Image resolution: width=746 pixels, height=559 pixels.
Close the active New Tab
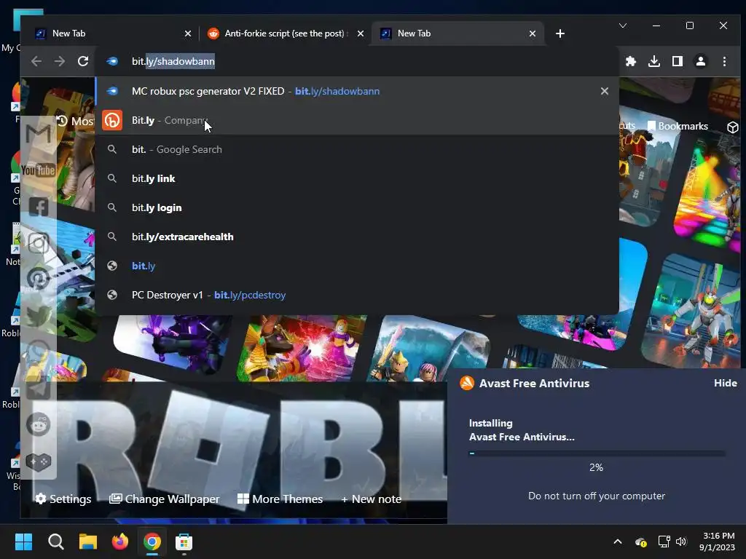click(533, 33)
